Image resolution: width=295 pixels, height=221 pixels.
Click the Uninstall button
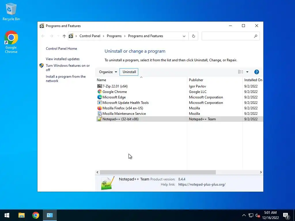point(129,72)
